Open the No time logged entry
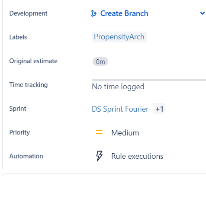Viewport: 206px width, 209px height. click(x=118, y=87)
